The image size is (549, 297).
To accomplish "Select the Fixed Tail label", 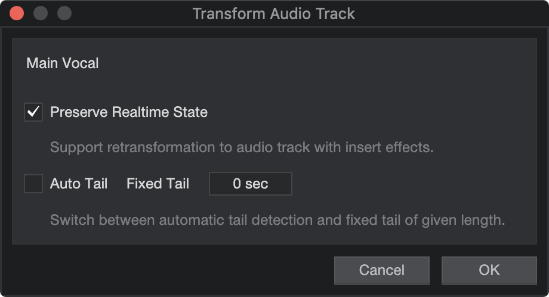I will pyautogui.click(x=158, y=184).
